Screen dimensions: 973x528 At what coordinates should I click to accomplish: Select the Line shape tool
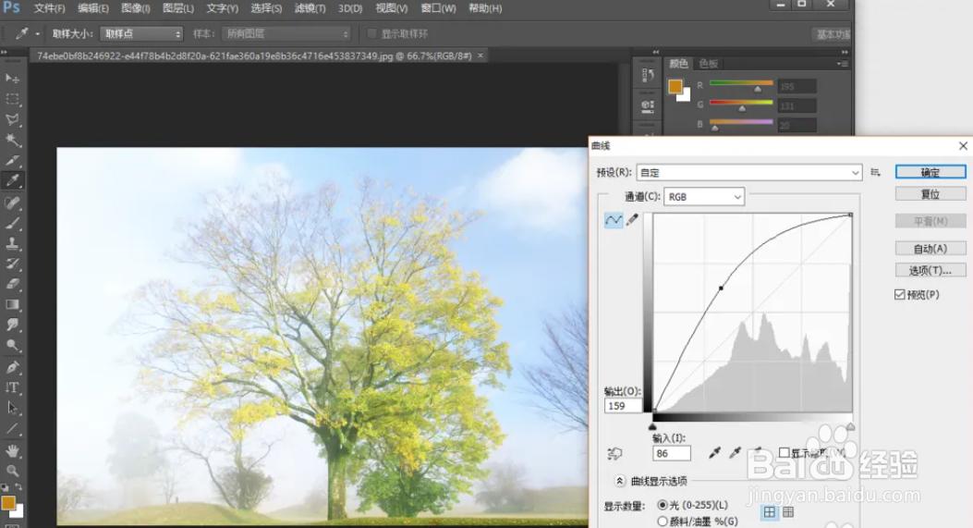pos(12,429)
